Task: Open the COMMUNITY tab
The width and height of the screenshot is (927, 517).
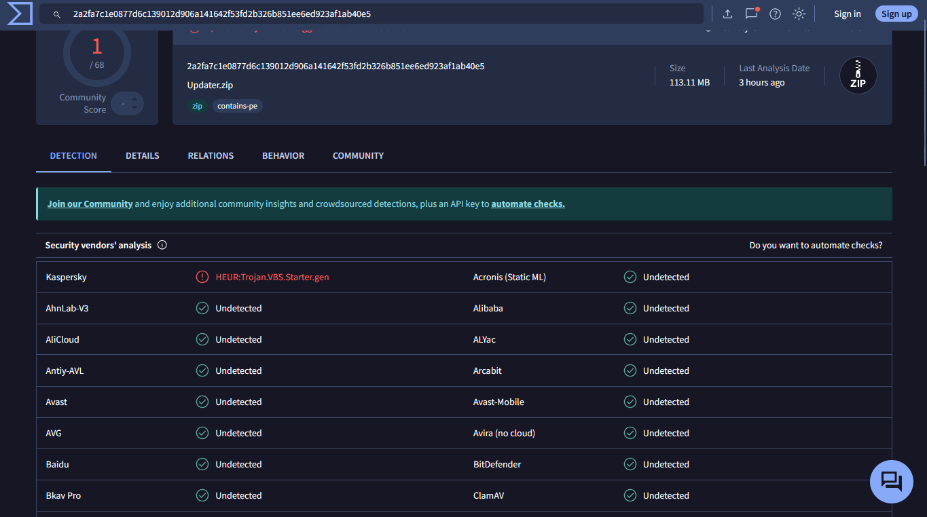Action: (x=358, y=156)
